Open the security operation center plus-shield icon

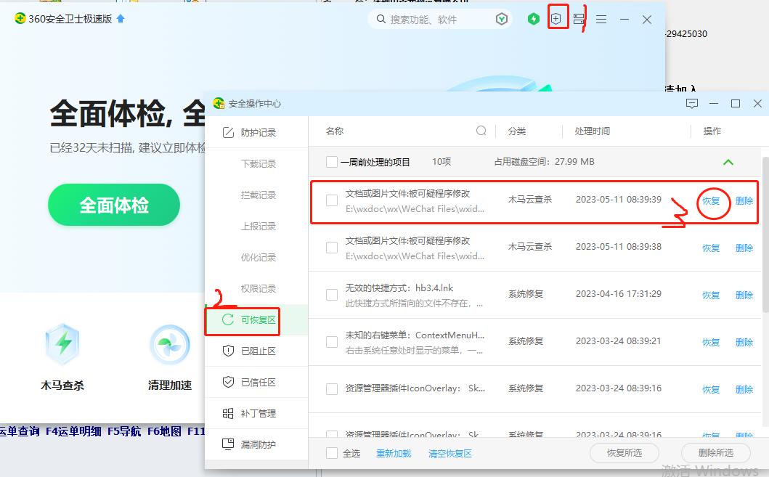pos(556,19)
